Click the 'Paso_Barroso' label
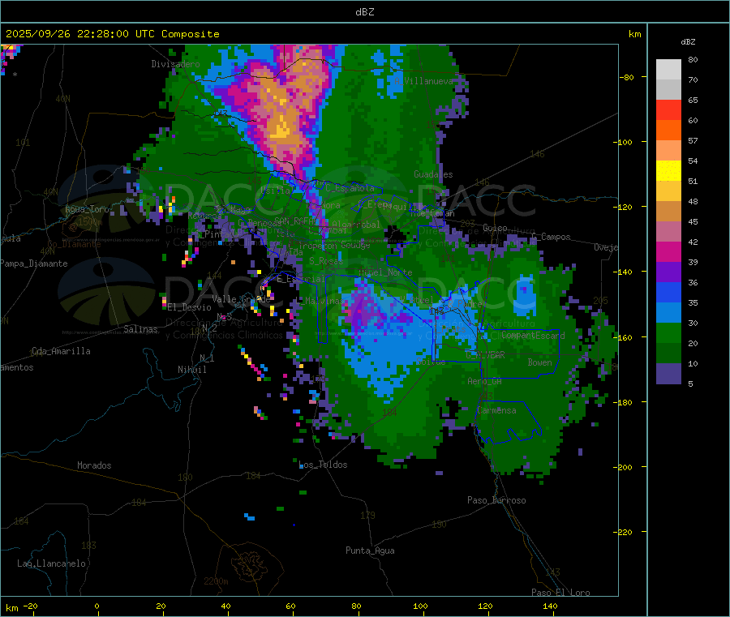This screenshot has height=617, width=730. click(x=496, y=500)
